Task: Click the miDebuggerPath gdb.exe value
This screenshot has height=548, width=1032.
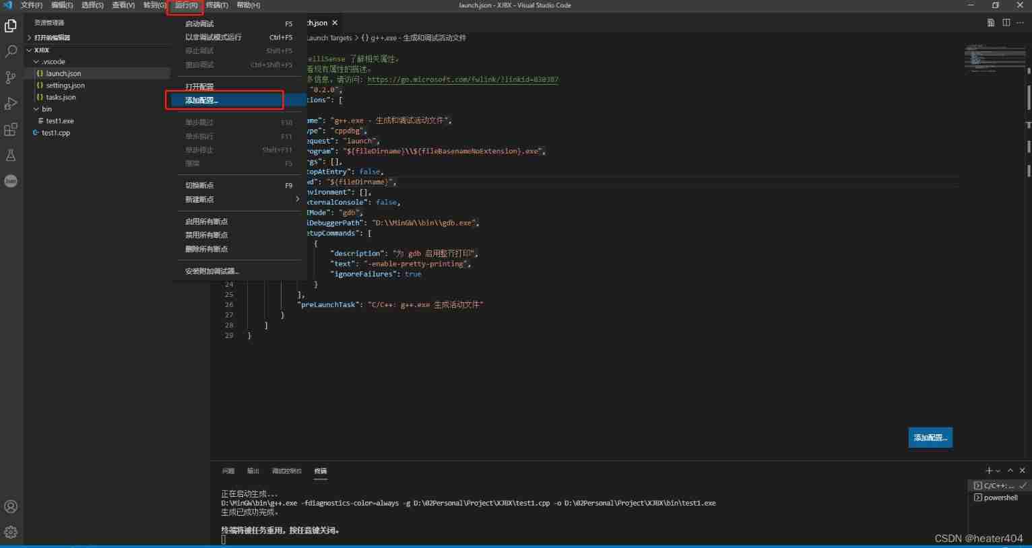Action: click(424, 223)
